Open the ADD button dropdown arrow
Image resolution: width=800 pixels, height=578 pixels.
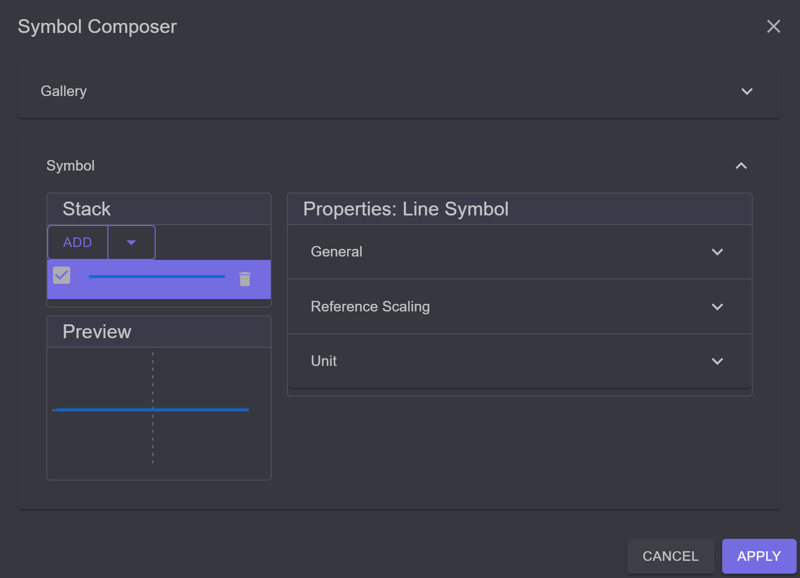coord(132,243)
